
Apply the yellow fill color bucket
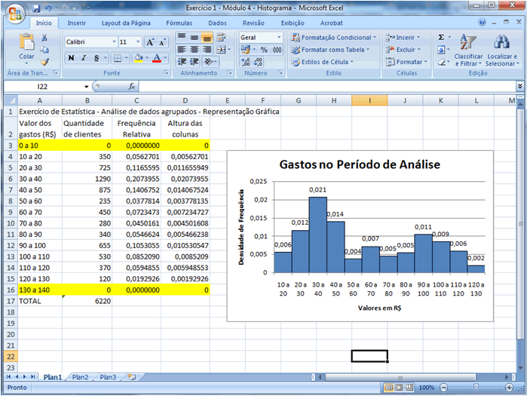(x=138, y=58)
